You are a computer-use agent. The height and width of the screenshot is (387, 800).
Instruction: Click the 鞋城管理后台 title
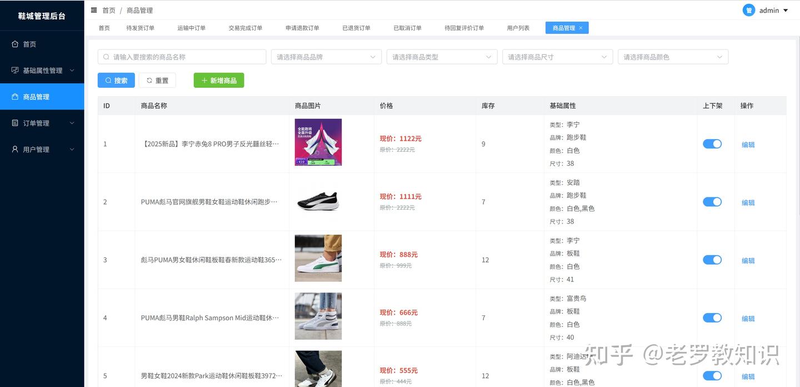point(42,16)
